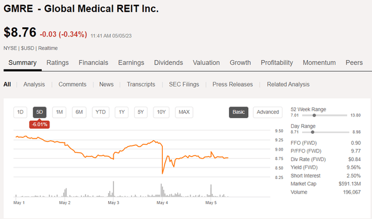This screenshot has height=219, width=372.
Task: Switch chart to 6M range
Action: (79, 112)
